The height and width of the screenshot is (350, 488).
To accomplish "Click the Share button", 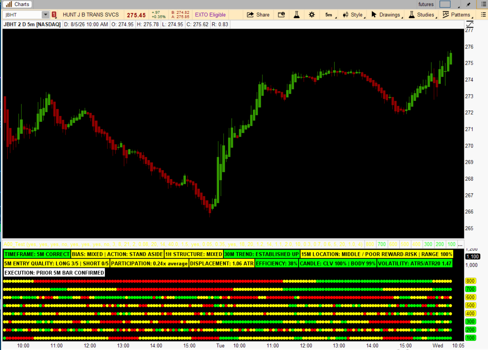I will 258,15.
